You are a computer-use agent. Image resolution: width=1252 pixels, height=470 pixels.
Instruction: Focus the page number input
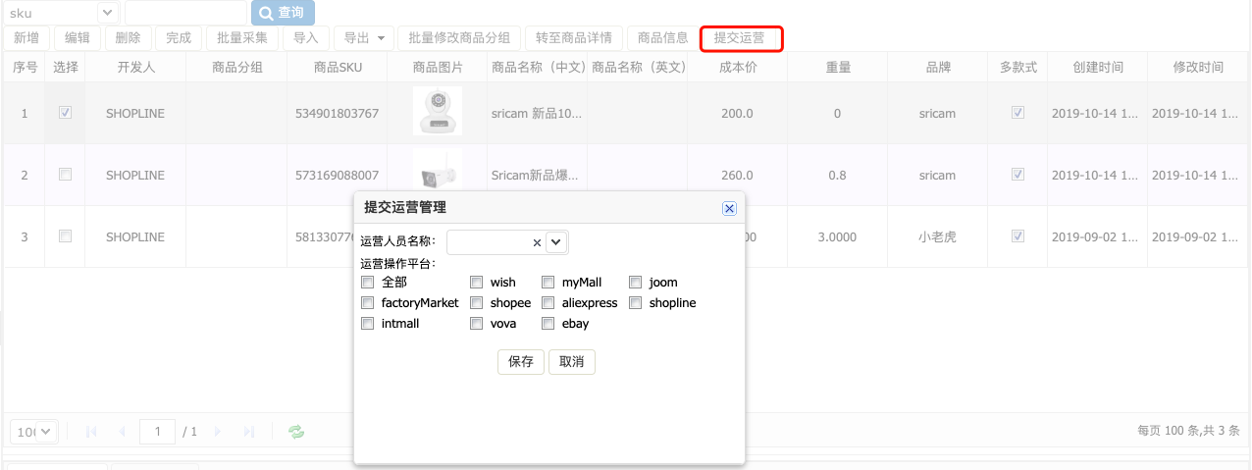click(x=157, y=432)
